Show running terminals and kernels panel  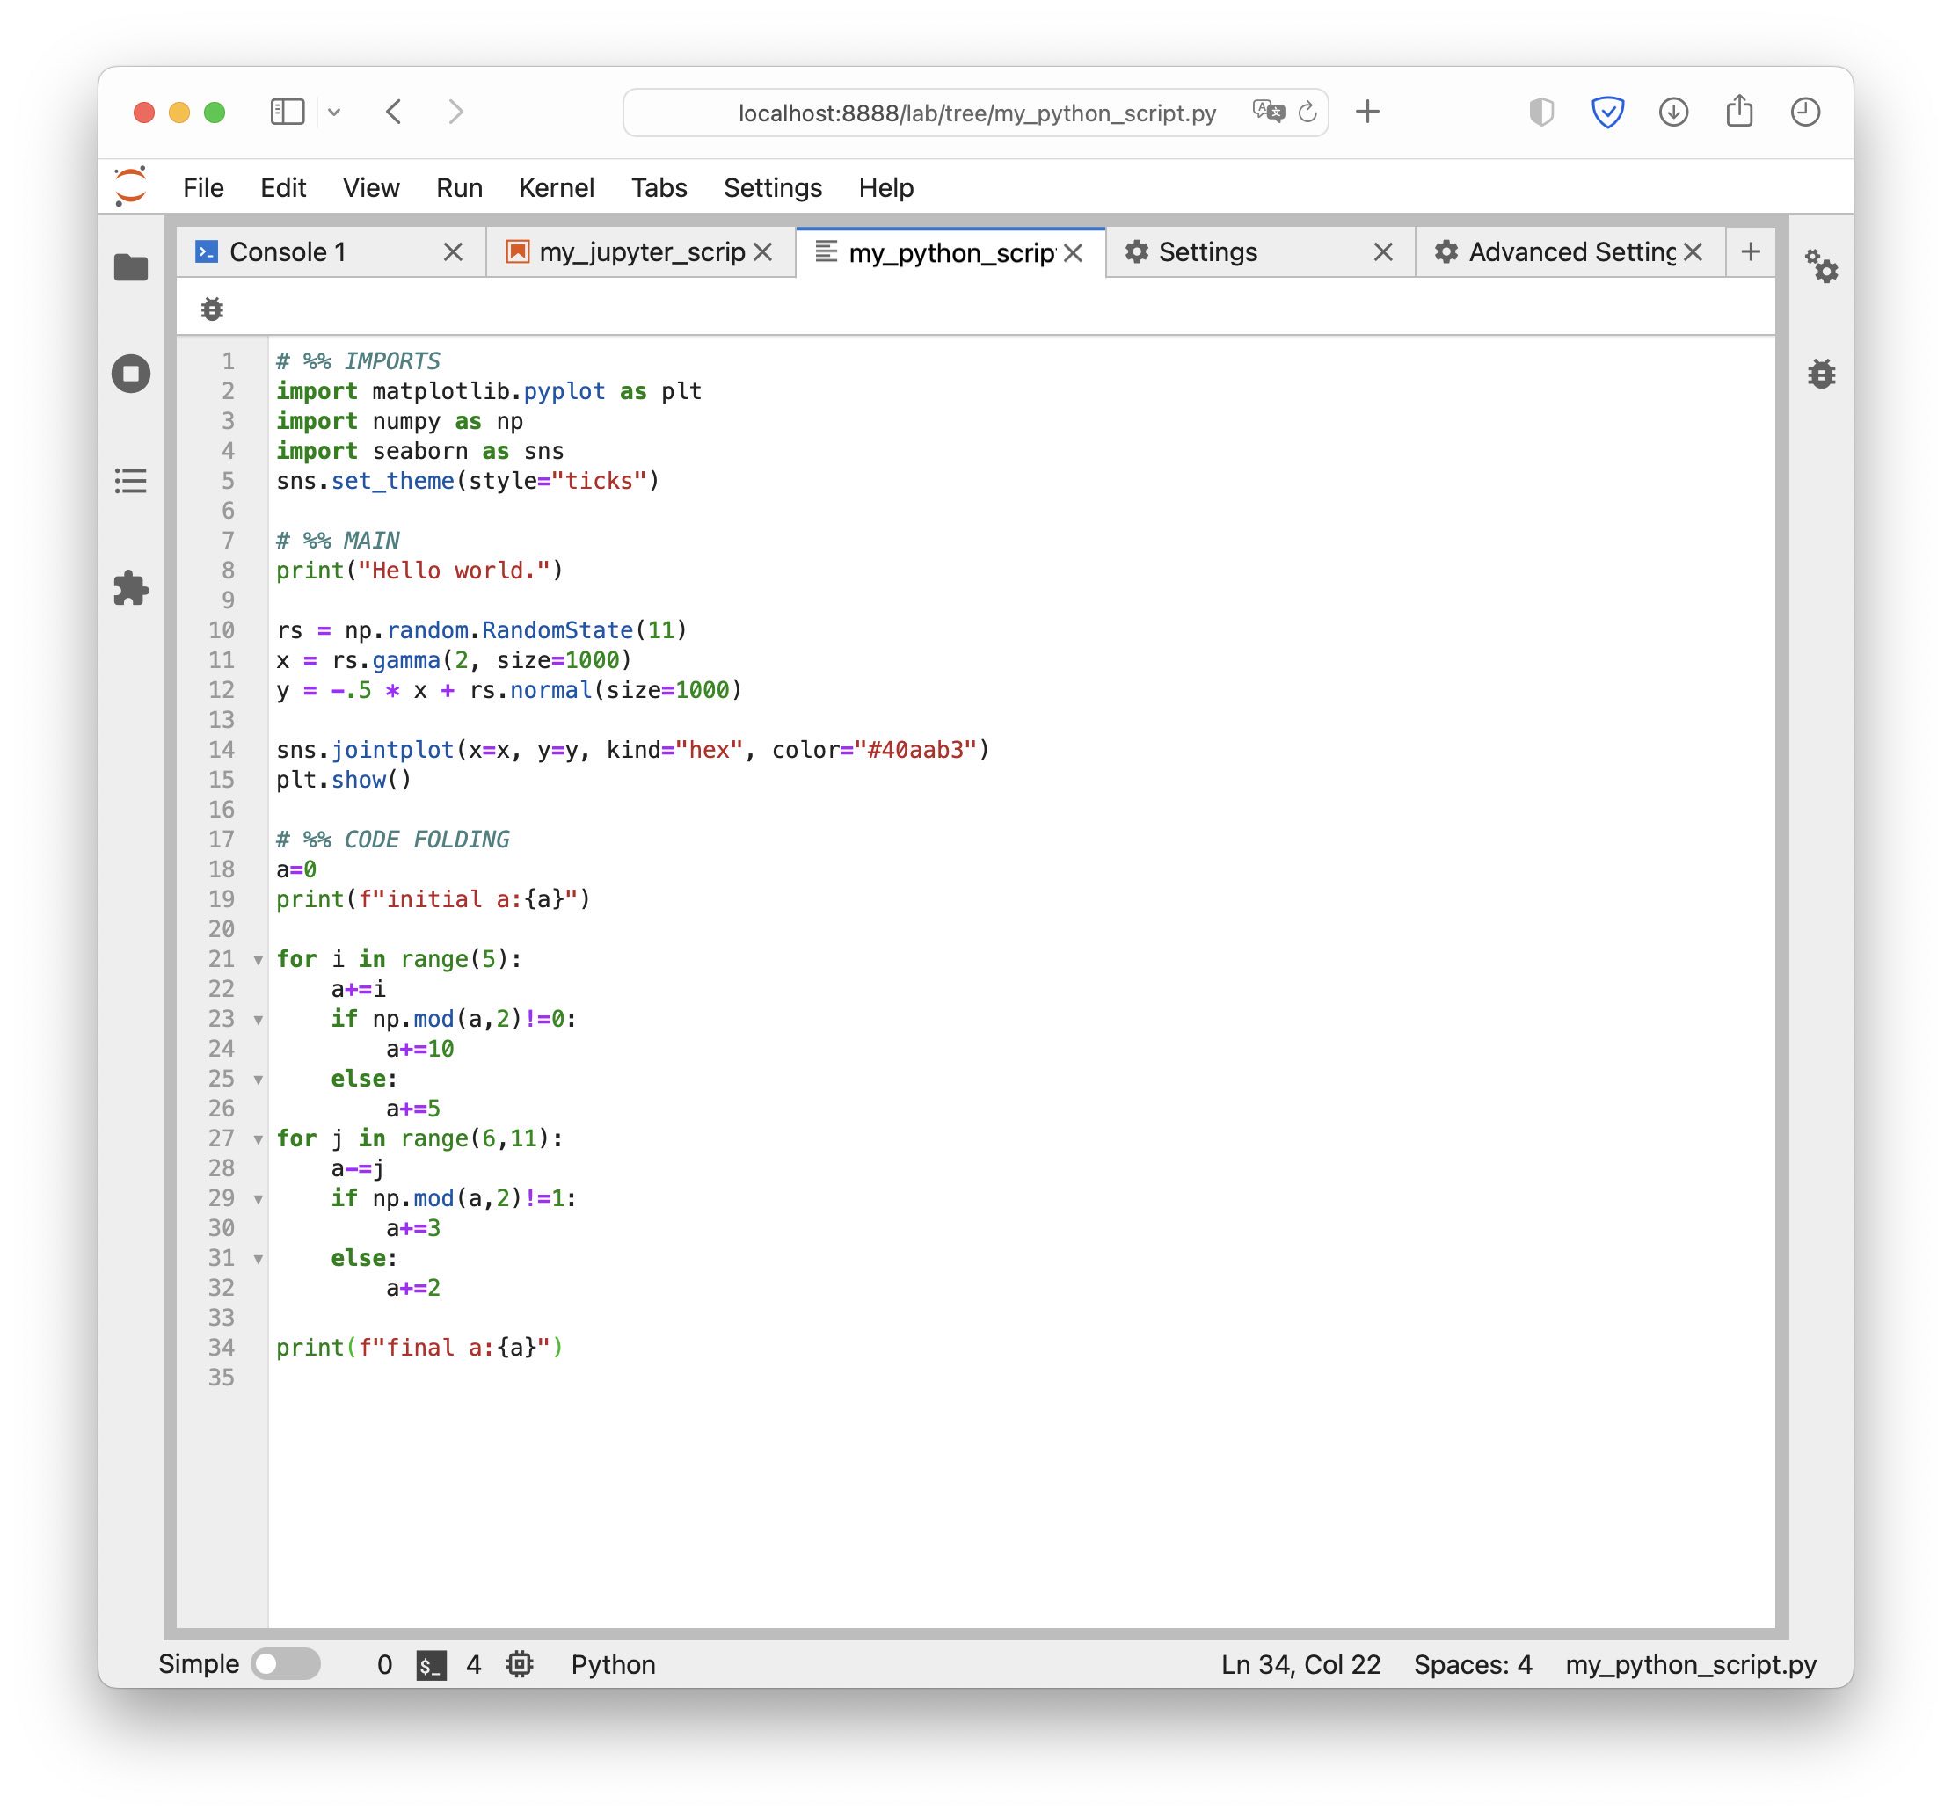(x=131, y=373)
